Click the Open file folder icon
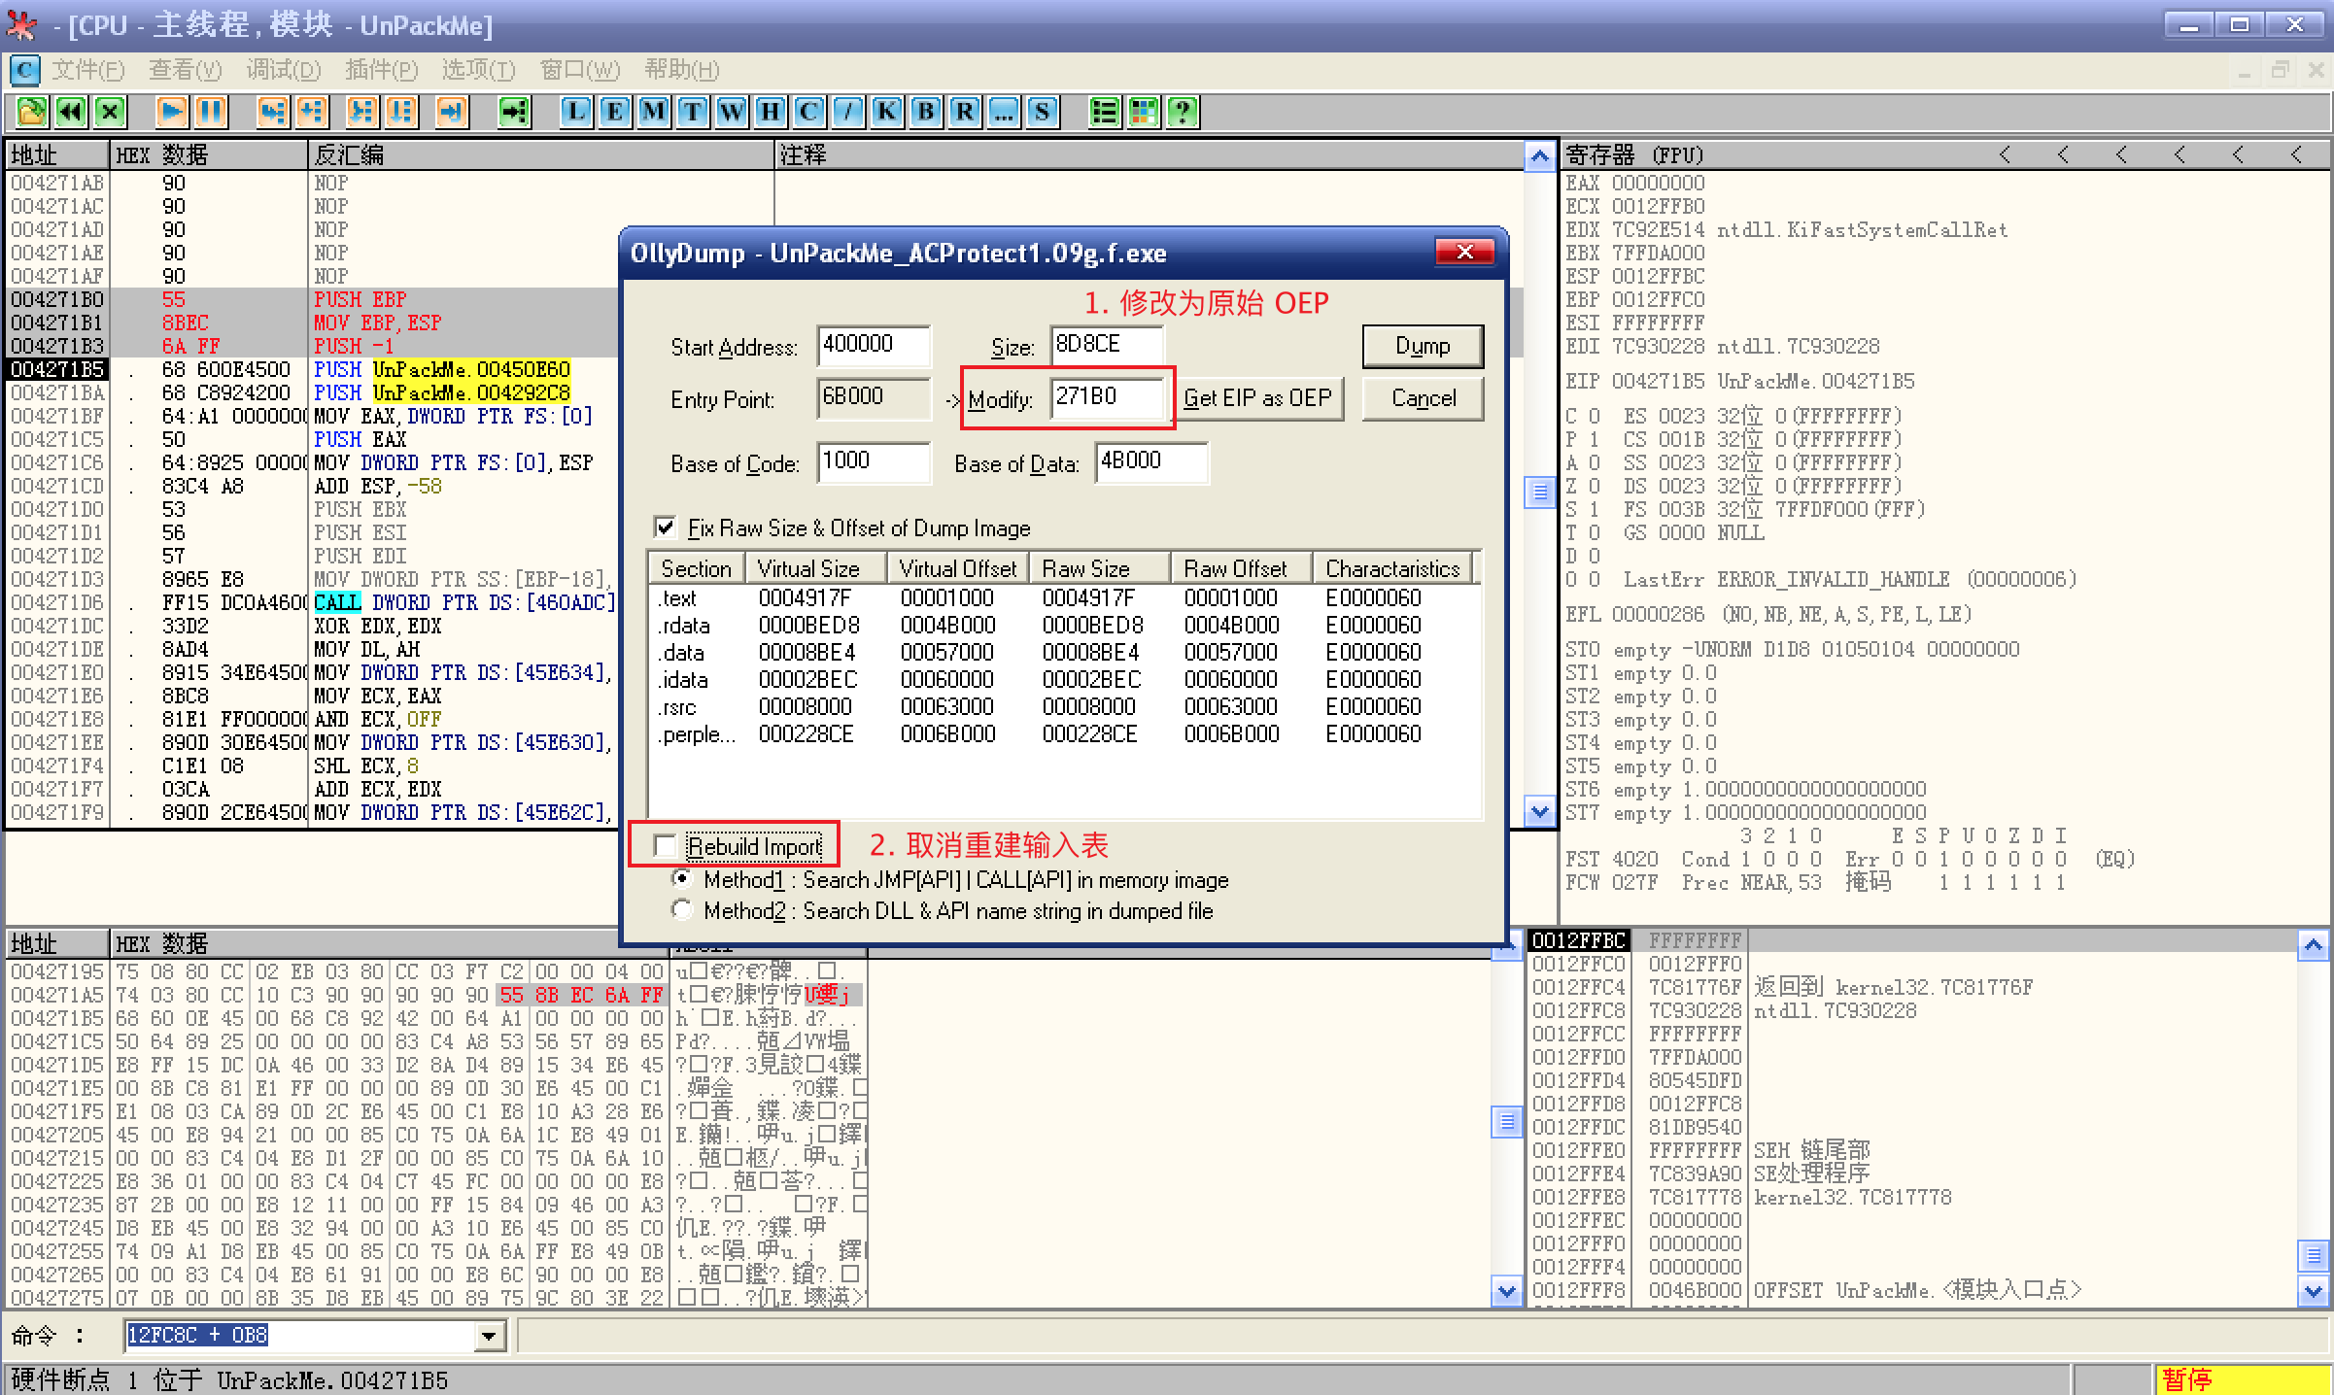This screenshot has height=1395, width=2334. [x=31, y=112]
